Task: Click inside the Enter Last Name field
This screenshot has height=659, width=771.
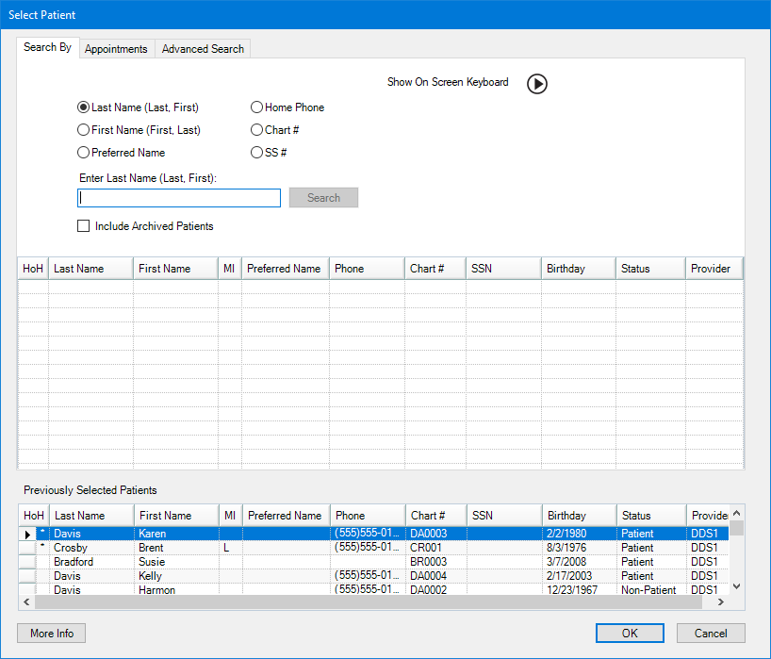Action: (x=179, y=198)
